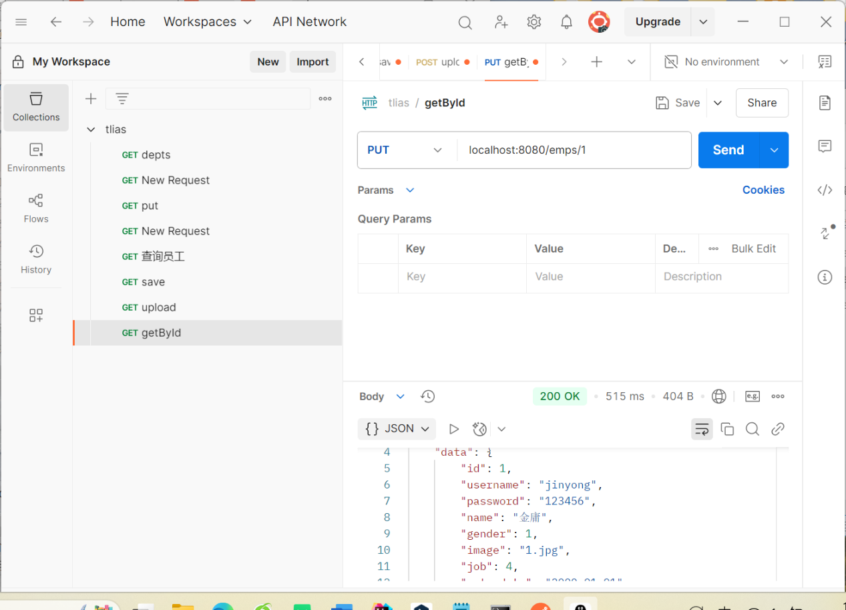Click the Share button
This screenshot has height=610, width=846.
[x=762, y=103]
